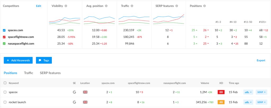Click UK flag in rocket launch row
Image resolution: width=271 pixels, height=108 pixels.
pos(85,102)
